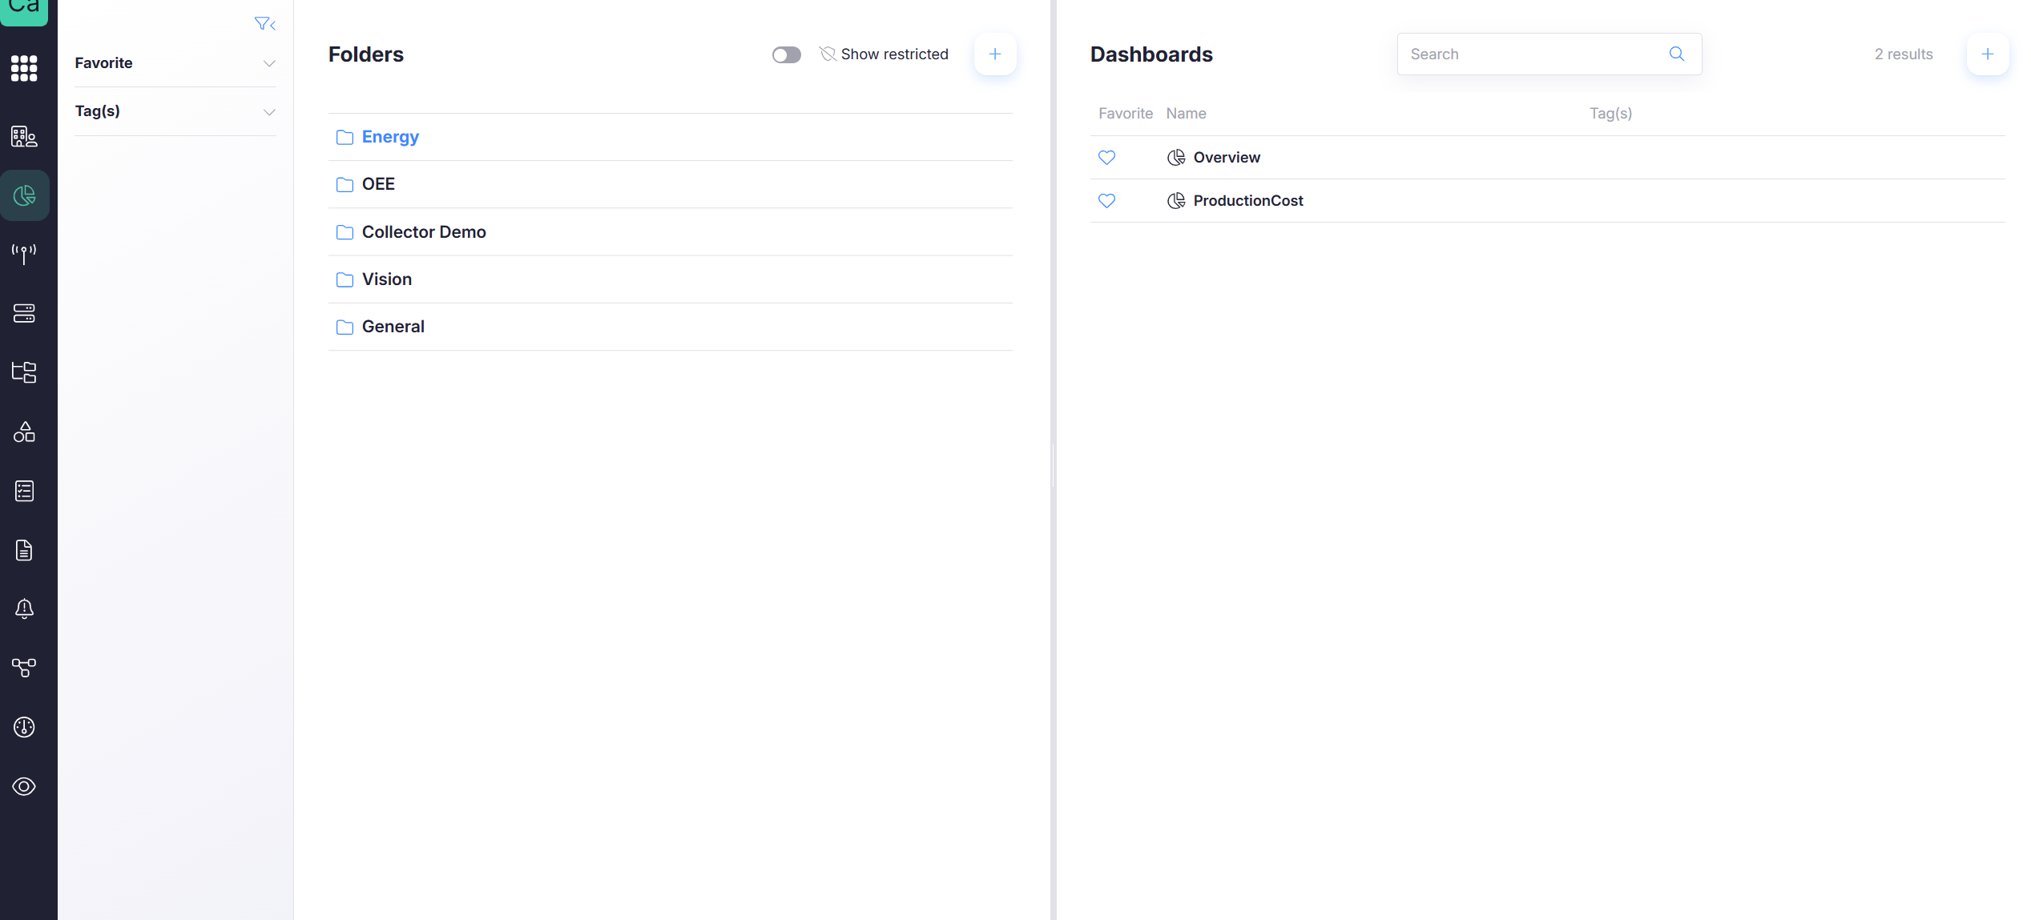Open the gauge dial sidebar icon
The image size is (2031, 920).
point(24,727)
